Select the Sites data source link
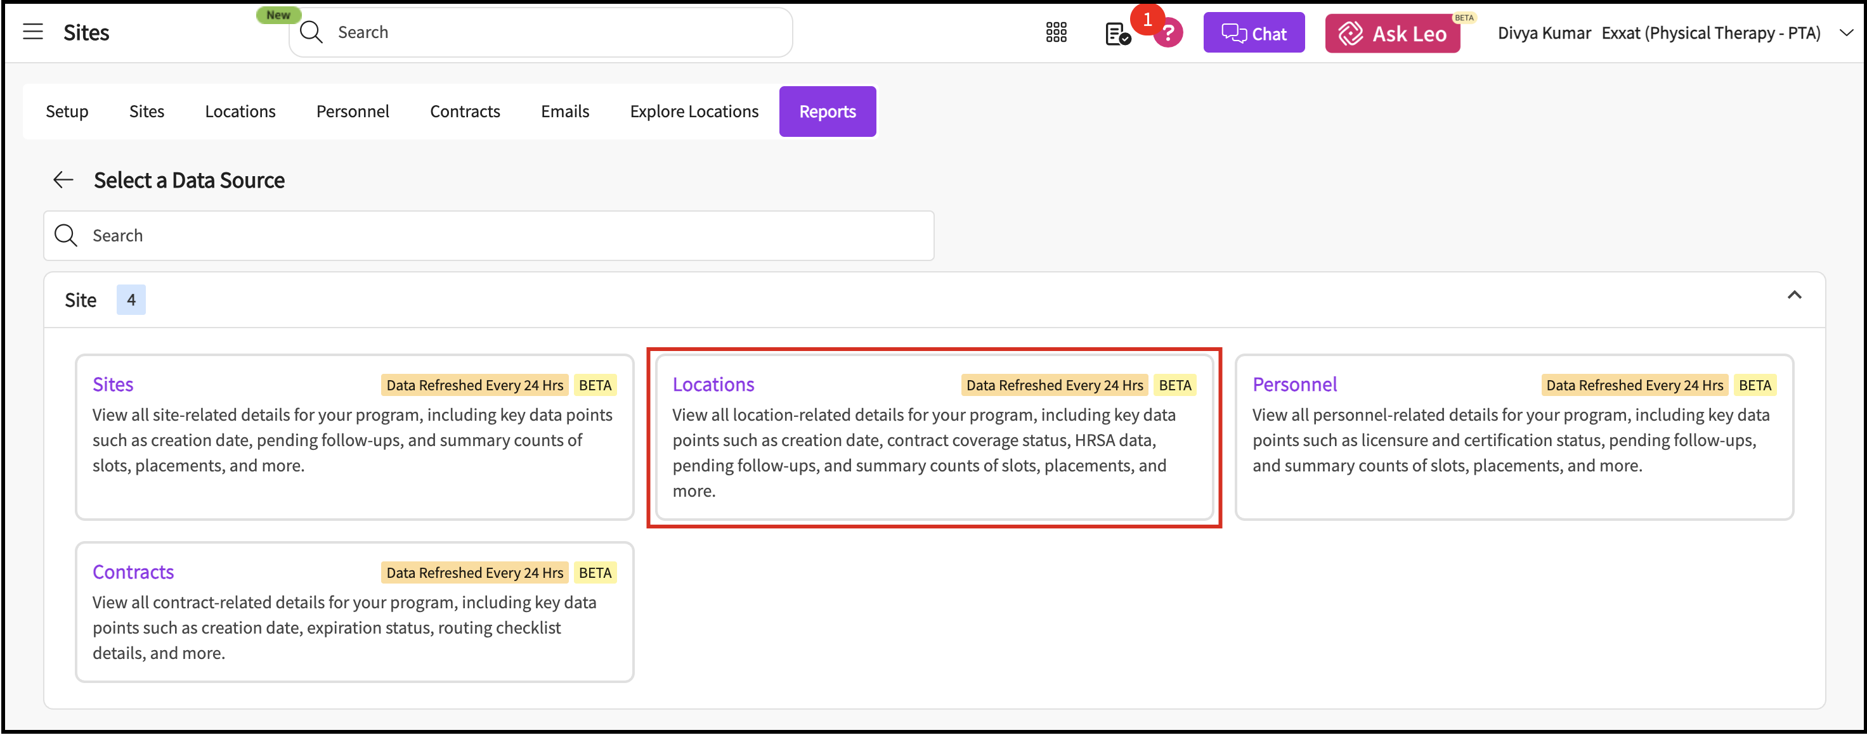 113,385
